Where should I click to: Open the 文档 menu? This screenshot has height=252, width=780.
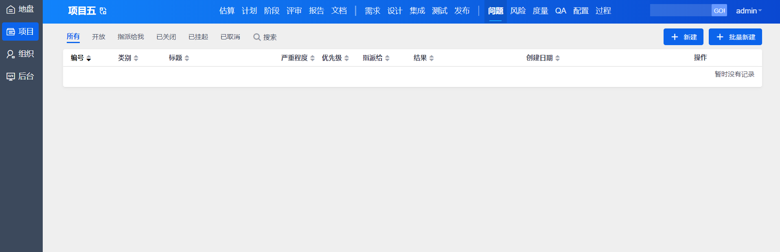pos(339,11)
